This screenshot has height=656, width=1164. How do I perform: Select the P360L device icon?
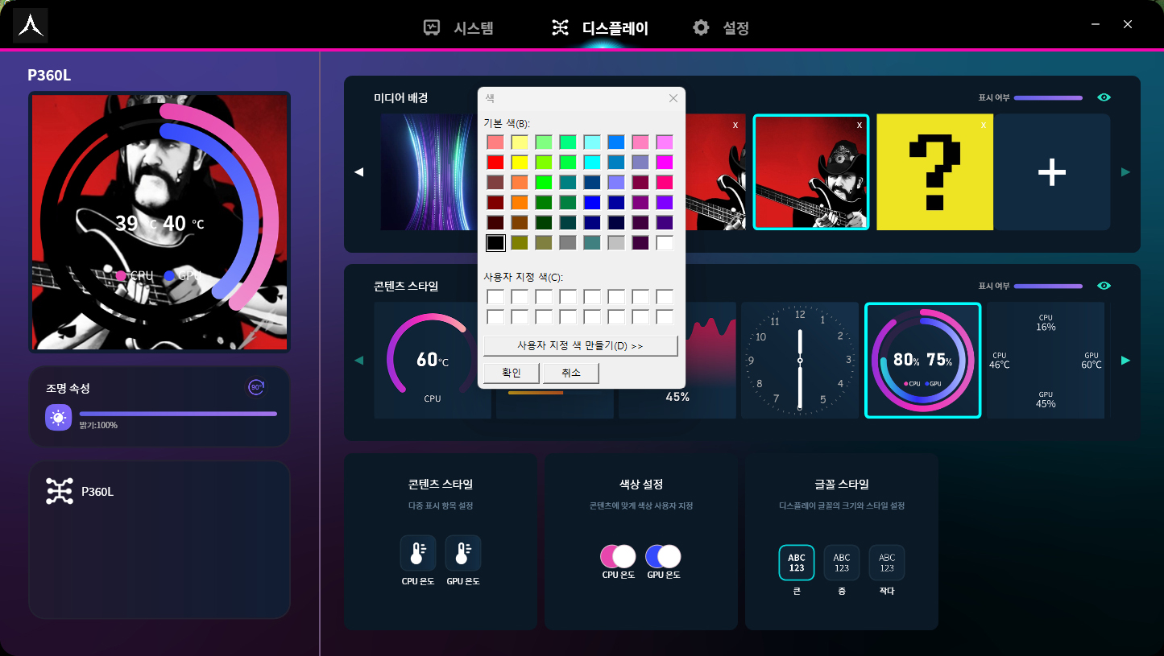coord(60,491)
